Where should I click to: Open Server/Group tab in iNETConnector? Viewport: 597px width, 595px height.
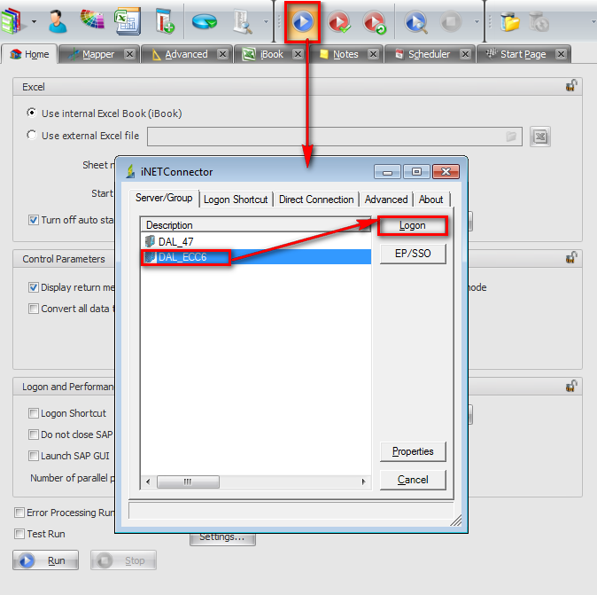pos(164,199)
